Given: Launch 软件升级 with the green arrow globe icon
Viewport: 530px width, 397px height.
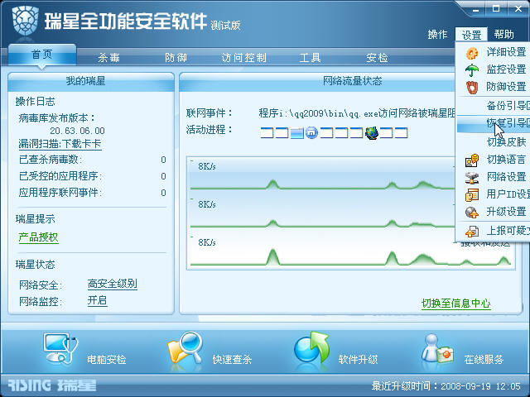Looking at the screenshot, I should pos(311,348).
